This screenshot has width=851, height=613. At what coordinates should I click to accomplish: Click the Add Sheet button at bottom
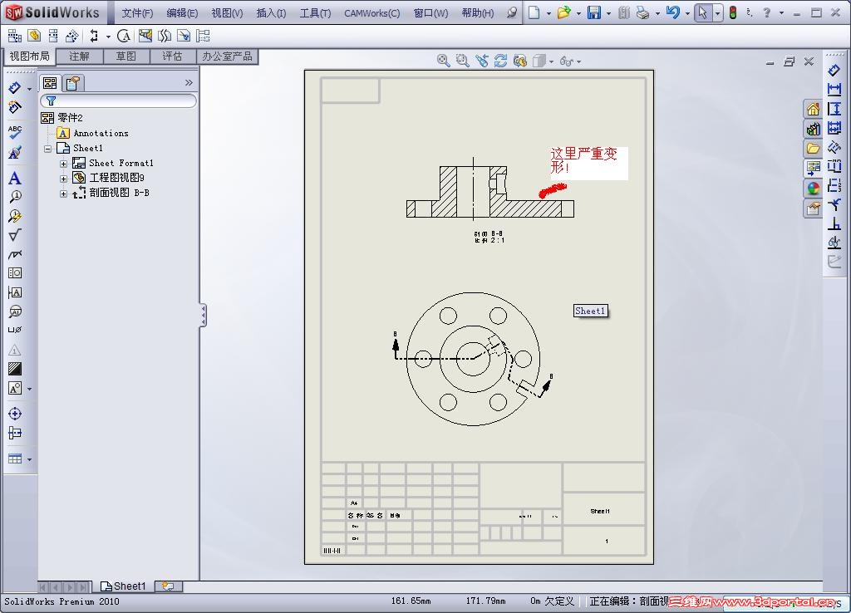point(168,586)
